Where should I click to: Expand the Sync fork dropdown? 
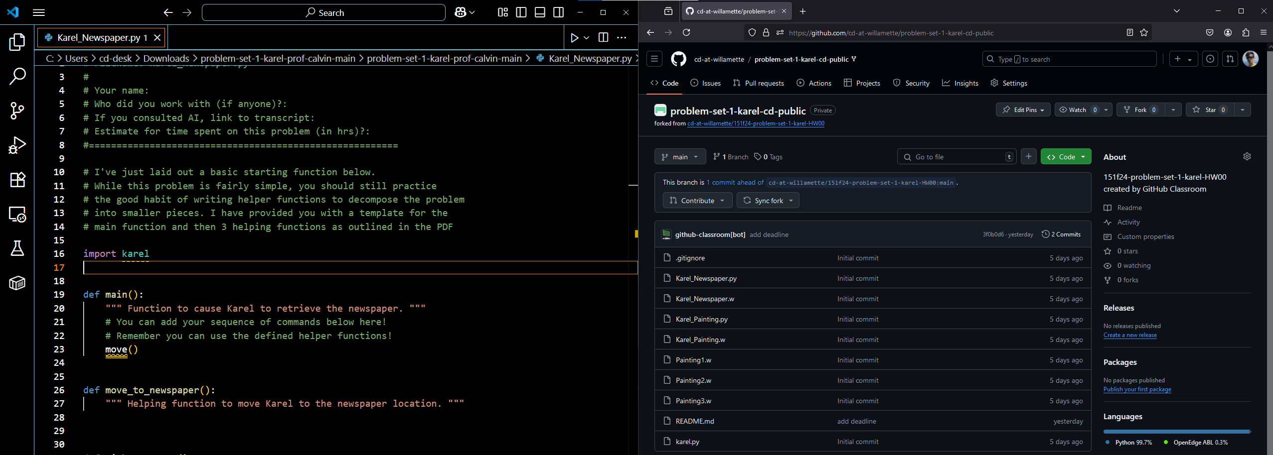point(768,201)
